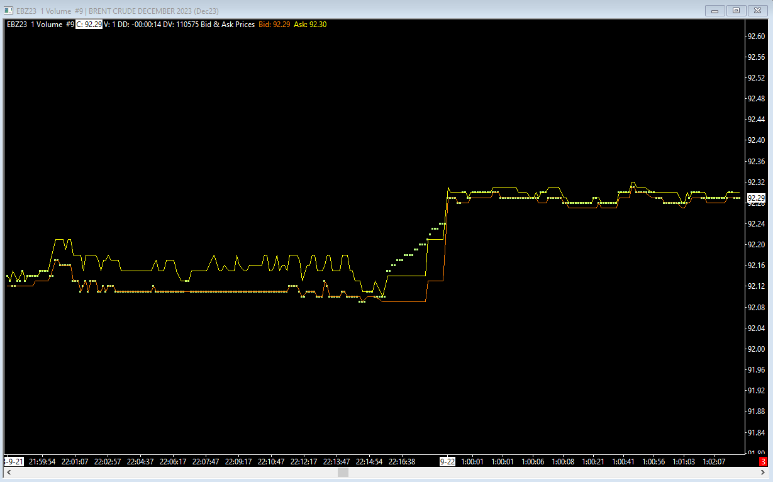This screenshot has width=773, height=482.
Task: Click the 22:10:47 time label
Action: [271, 461]
